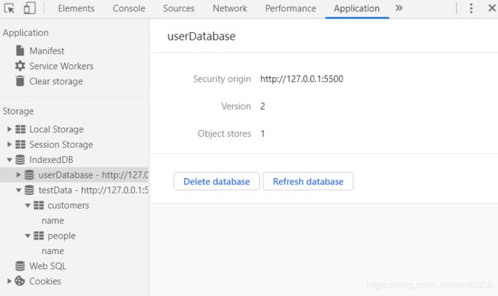Click the Delete database button
The width and height of the screenshot is (498, 296).
tap(217, 181)
